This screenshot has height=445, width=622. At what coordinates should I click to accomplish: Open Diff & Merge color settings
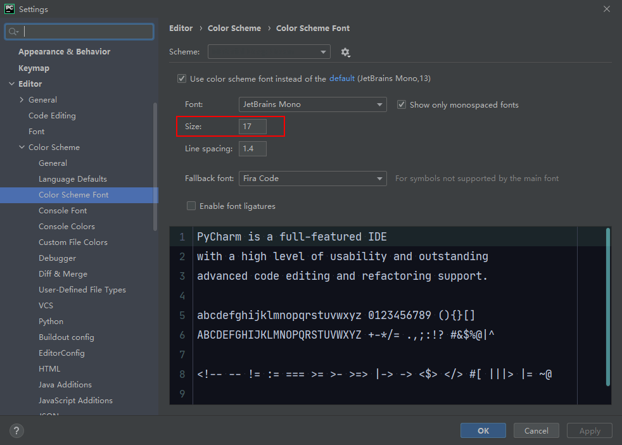(63, 274)
